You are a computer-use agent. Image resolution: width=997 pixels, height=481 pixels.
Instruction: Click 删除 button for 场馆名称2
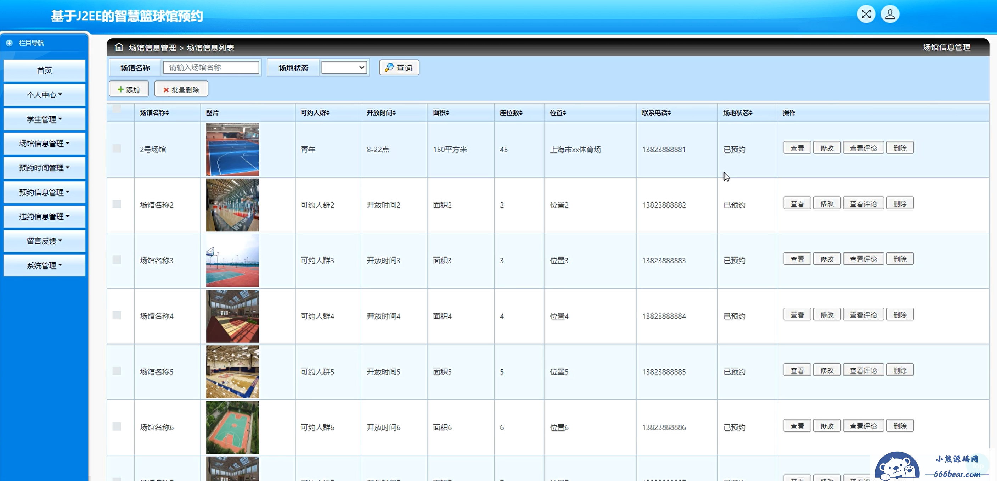click(x=900, y=203)
